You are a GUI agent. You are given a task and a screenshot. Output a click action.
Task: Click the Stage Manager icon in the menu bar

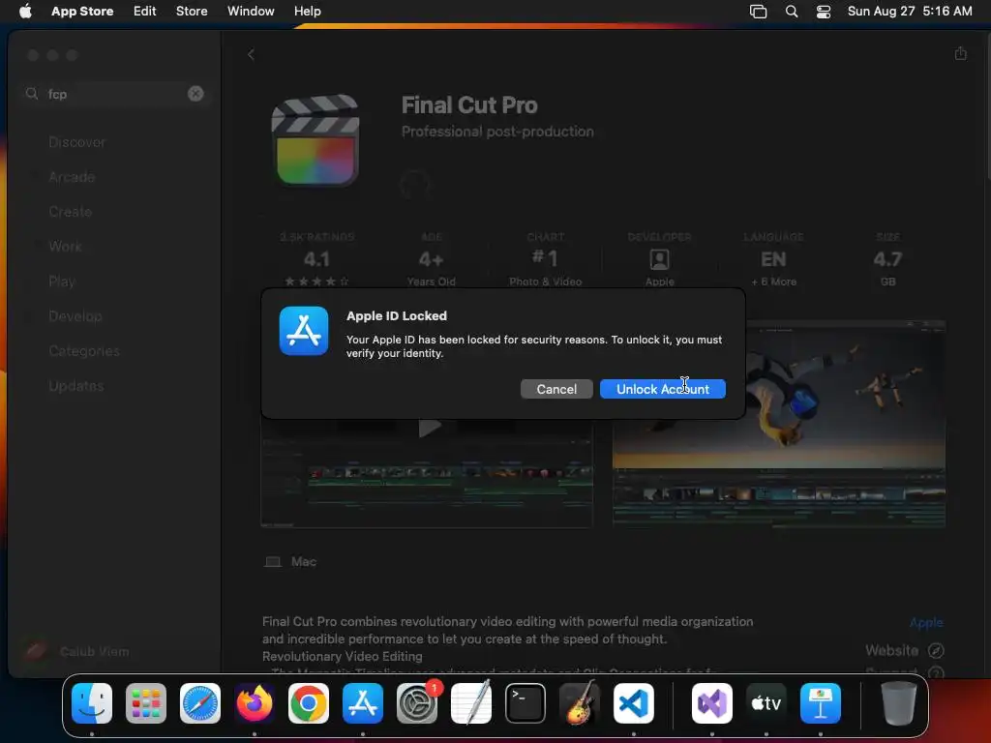[758, 12]
